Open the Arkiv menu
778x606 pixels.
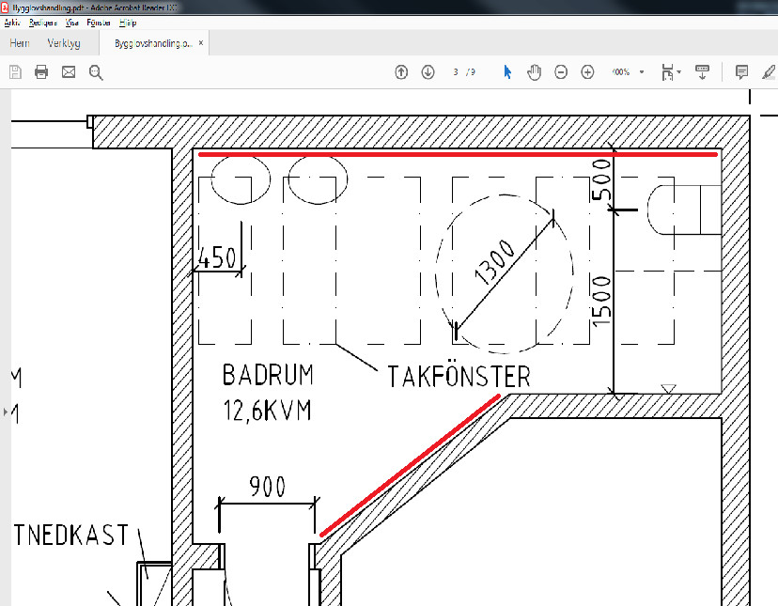point(12,22)
